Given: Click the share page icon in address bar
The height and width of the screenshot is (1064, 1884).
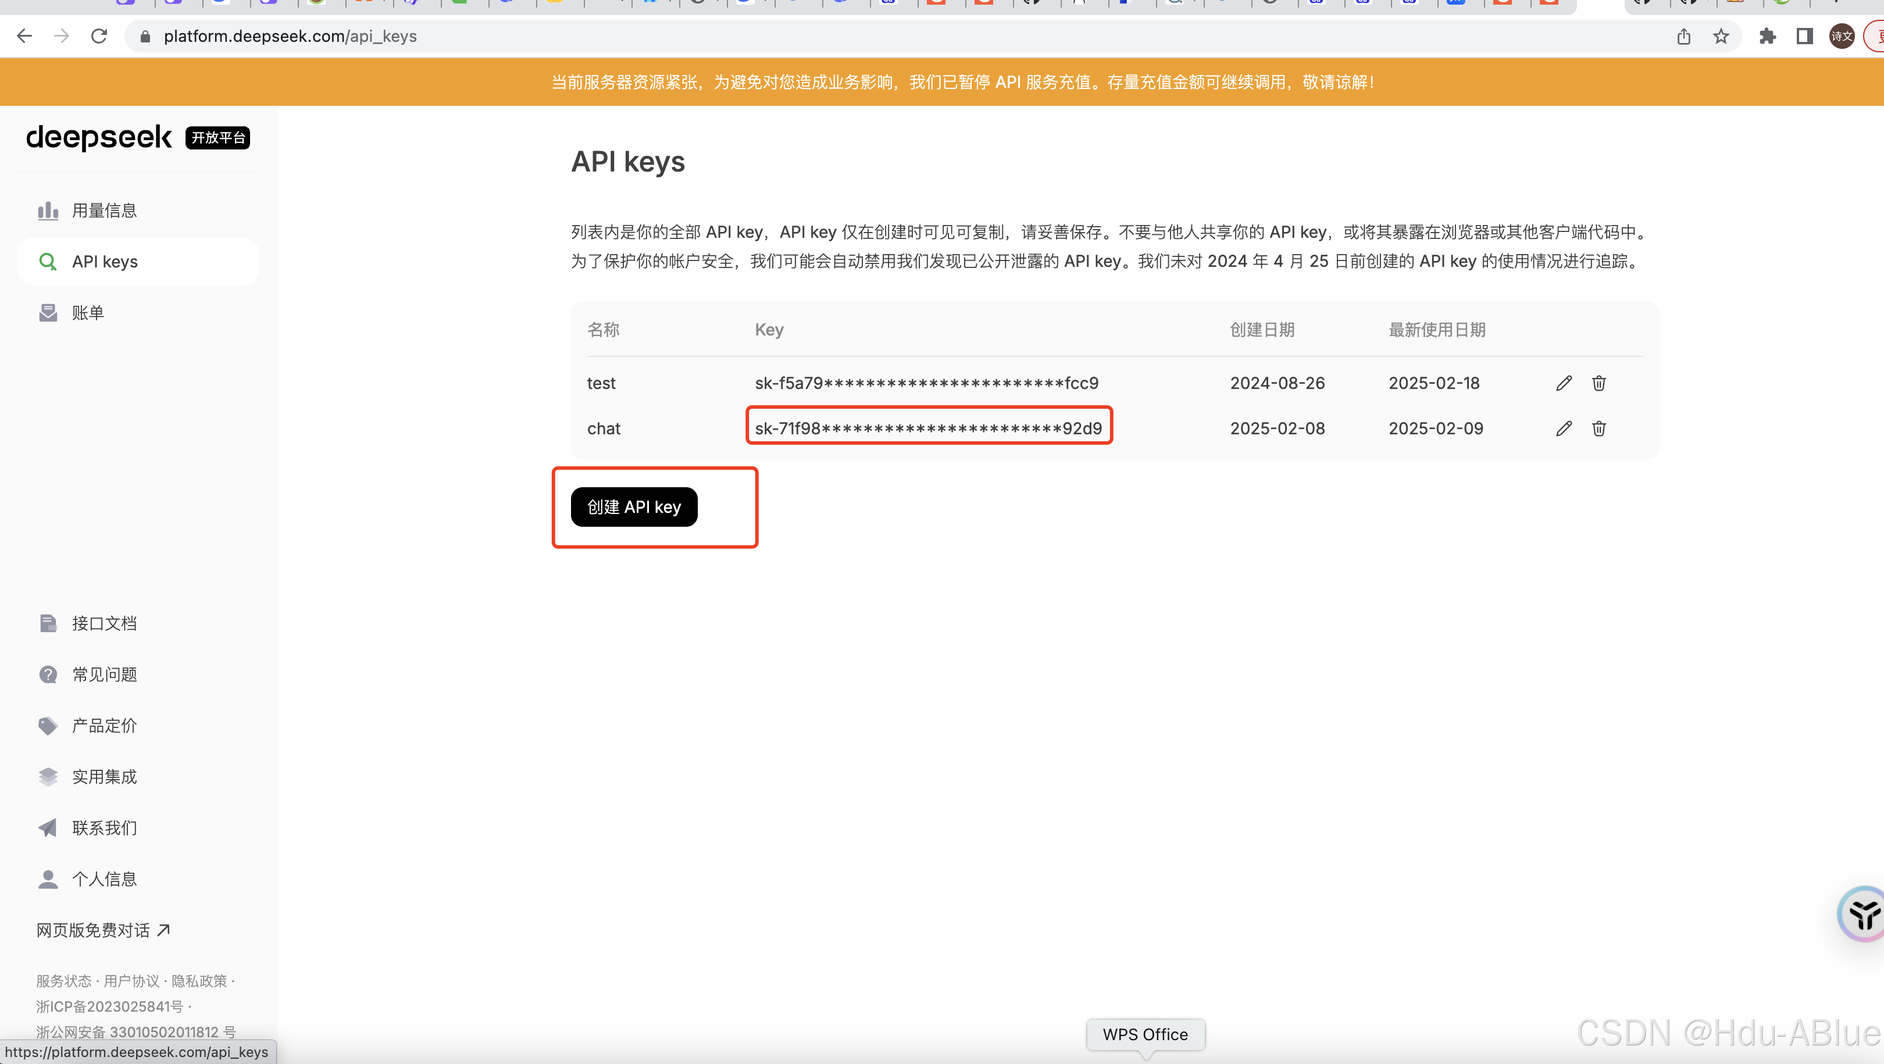Looking at the screenshot, I should [x=1683, y=37].
